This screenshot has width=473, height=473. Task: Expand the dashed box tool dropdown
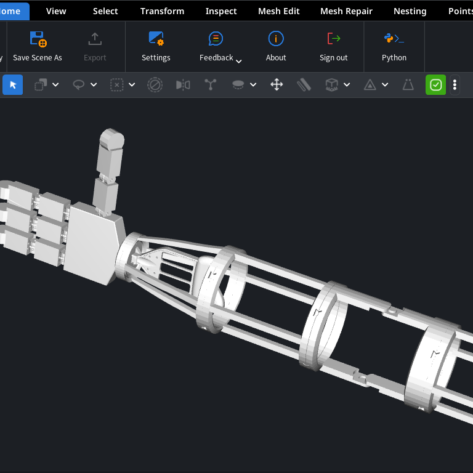click(132, 85)
